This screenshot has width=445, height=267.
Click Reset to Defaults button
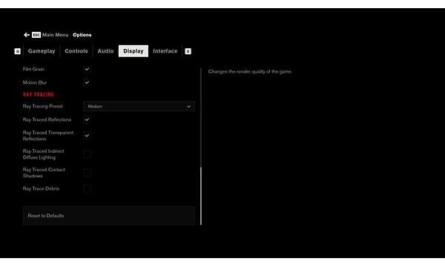[109, 216]
